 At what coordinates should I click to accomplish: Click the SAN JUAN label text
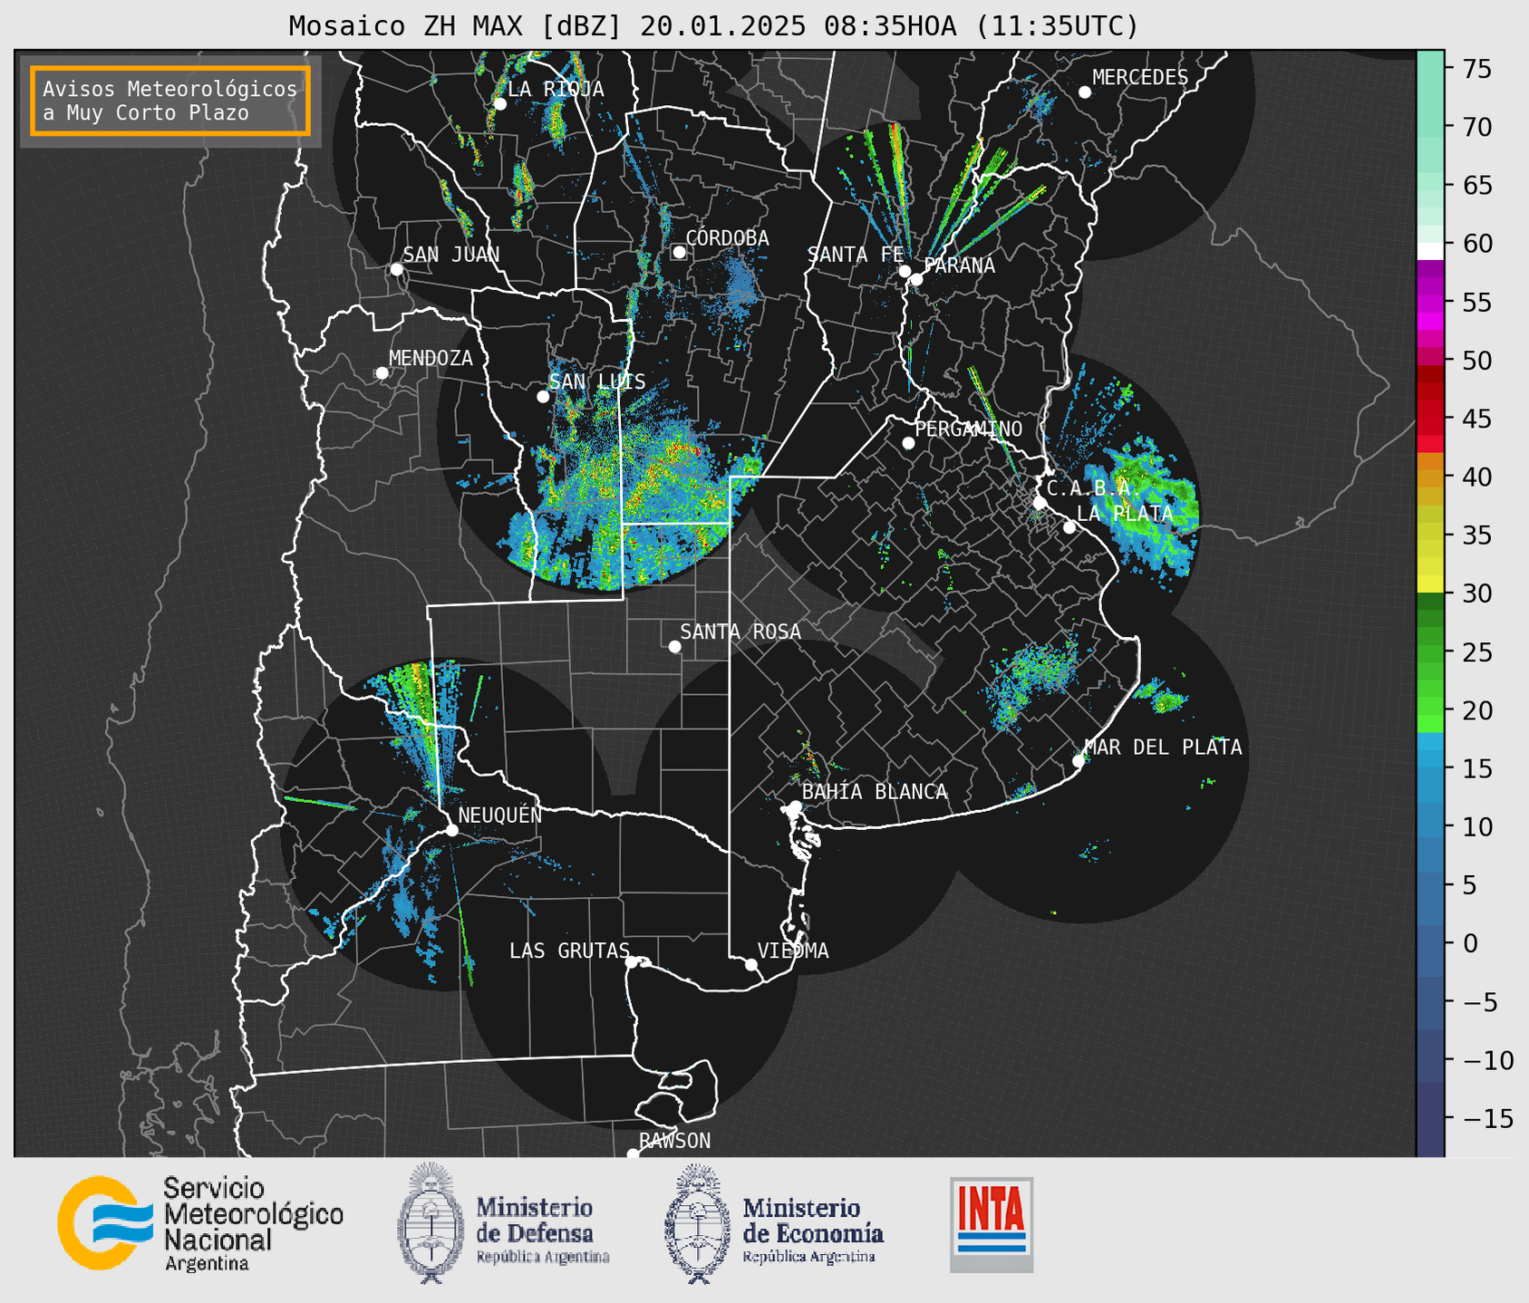[x=450, y=256]
